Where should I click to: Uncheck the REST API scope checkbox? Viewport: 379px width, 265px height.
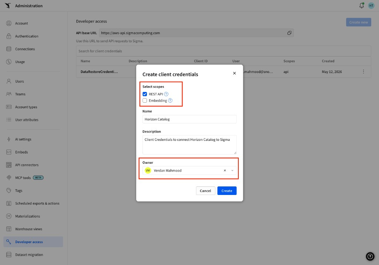pos(145,94)
